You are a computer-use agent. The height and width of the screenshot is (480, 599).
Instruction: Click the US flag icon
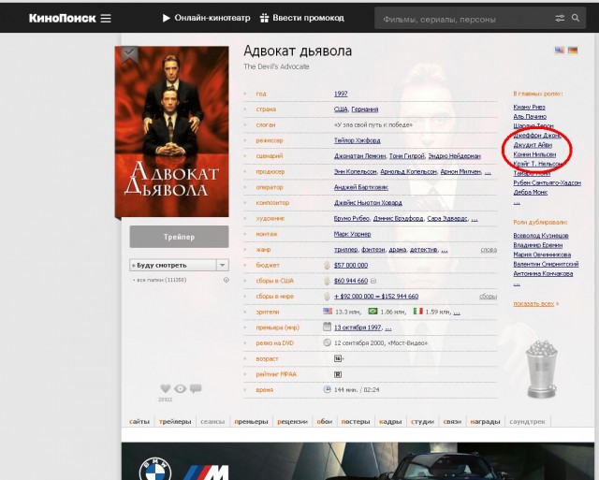click(560, 50)
